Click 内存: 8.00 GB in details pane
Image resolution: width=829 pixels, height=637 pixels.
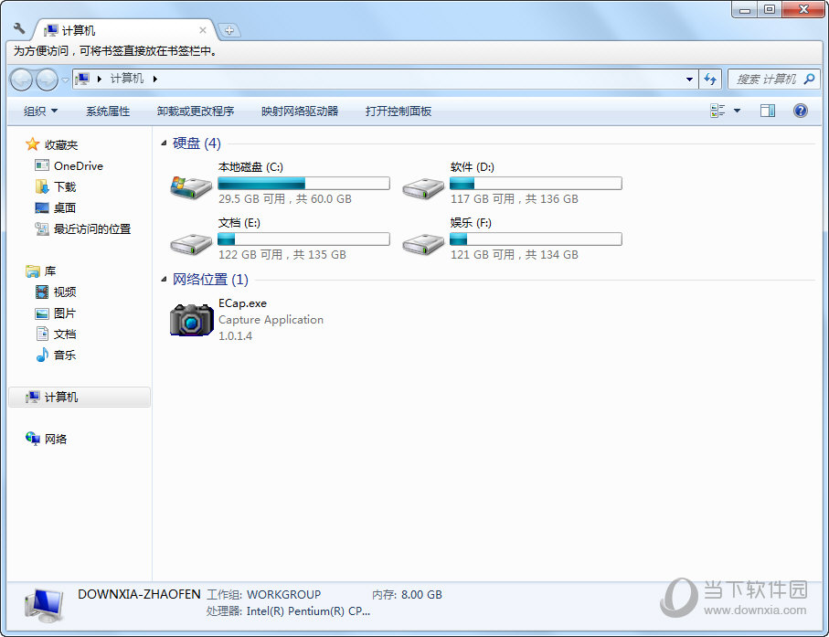click(407, 595)
